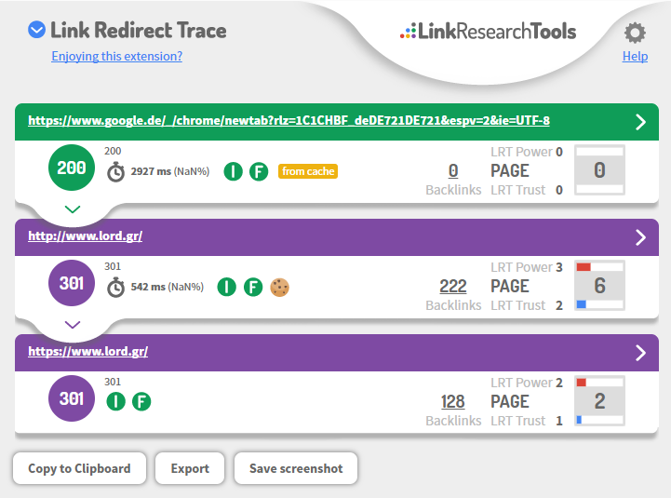Click the green down chevron below the 200 circle
This screenshot has height=498, width=671.
(x=73, y=209)
